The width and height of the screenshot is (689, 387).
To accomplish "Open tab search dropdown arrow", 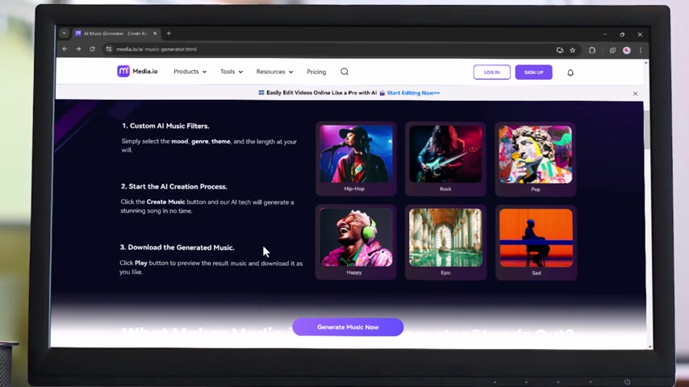I will [65, 33].
